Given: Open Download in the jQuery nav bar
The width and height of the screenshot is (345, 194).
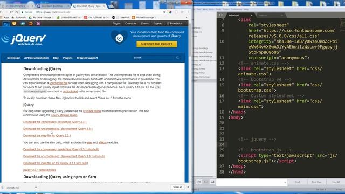Looking at the screenshot, I should coord(13,58).
